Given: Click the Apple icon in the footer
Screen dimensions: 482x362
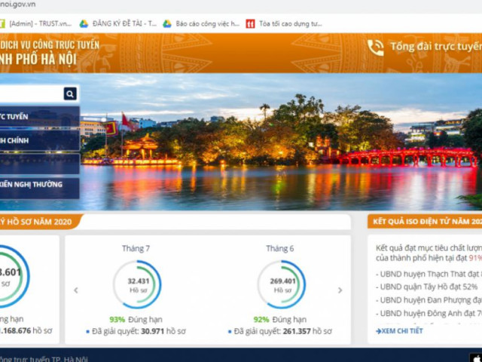Looking at the screenshot, I should [474, 357].
